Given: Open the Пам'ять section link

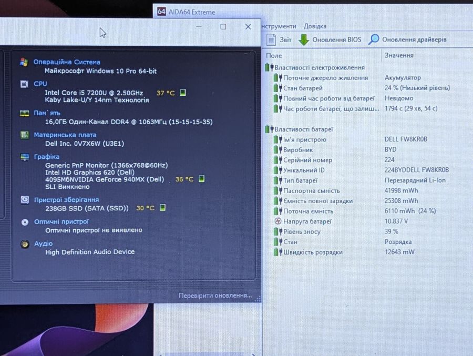Looking at the screenshot, I should click(x=47, y=113).
